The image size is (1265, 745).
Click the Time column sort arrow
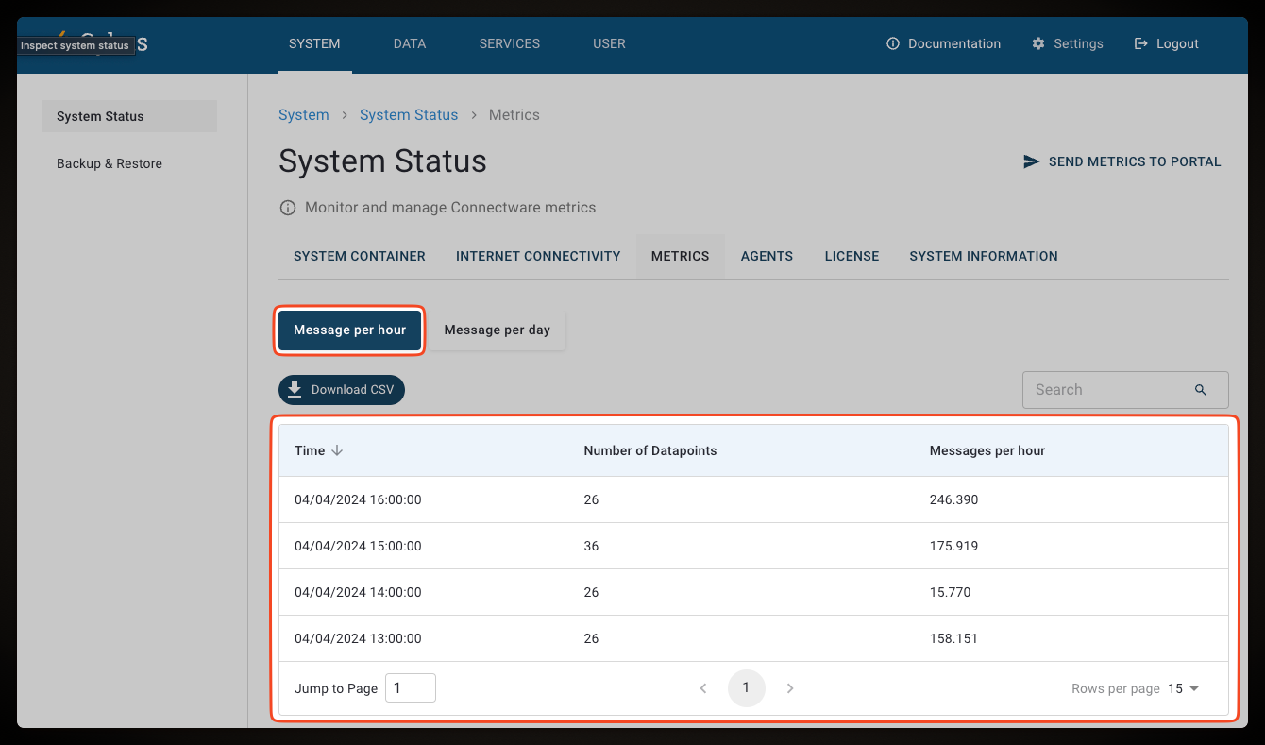[337, 450]
